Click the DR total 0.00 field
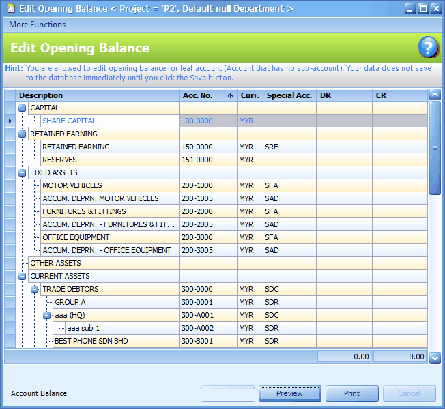 [x=344, y=357]
